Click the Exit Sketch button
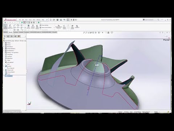The image size is (174, 131). pyautogui.click(x=5, y=27)
